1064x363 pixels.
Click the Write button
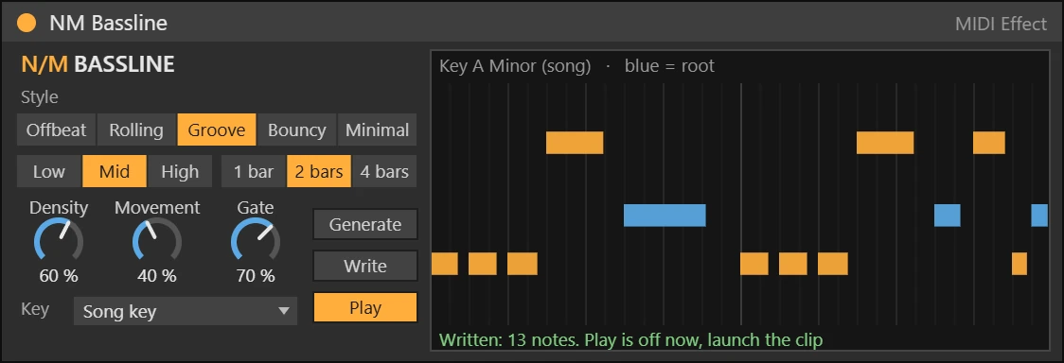pos(365,267)
